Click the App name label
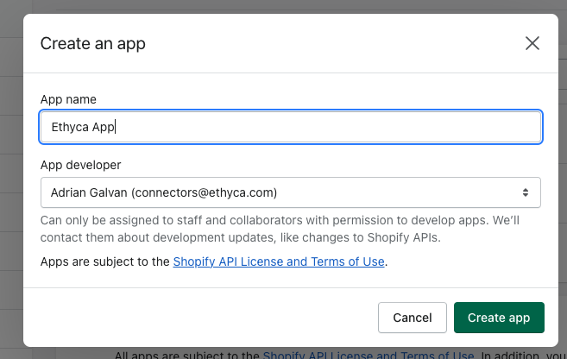The height and width of the screenshot is (359, 567). click(68, 99)
